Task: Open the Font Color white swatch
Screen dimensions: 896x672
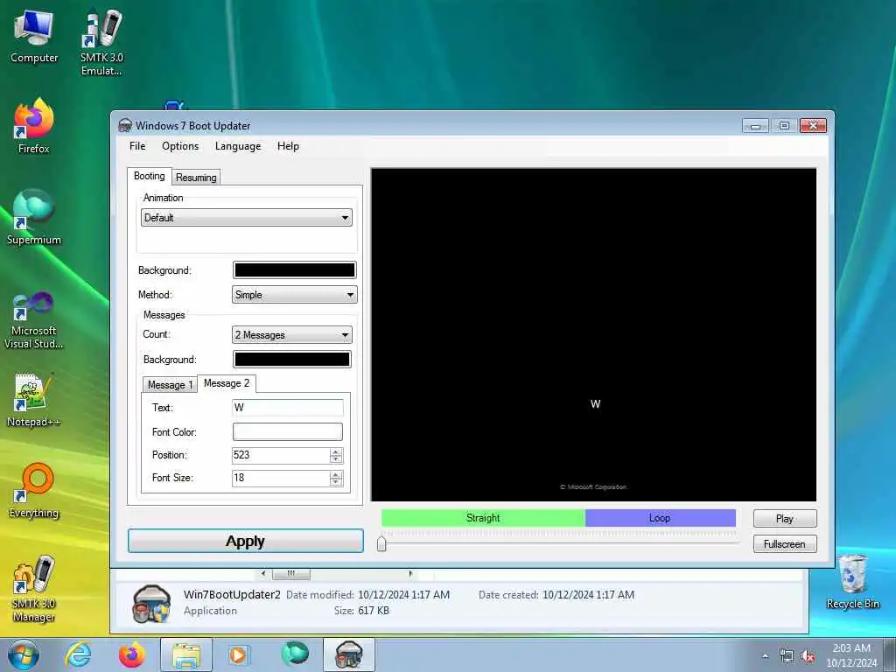Action: [287, 432]
